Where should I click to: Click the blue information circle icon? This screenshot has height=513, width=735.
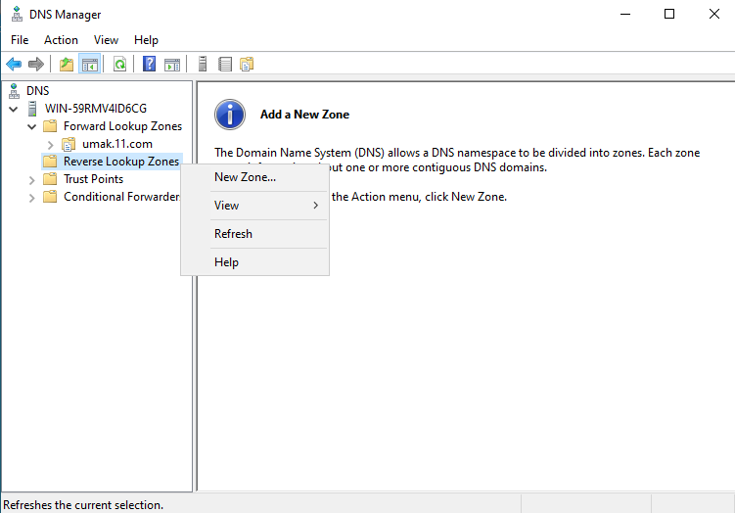pos(230,115)
